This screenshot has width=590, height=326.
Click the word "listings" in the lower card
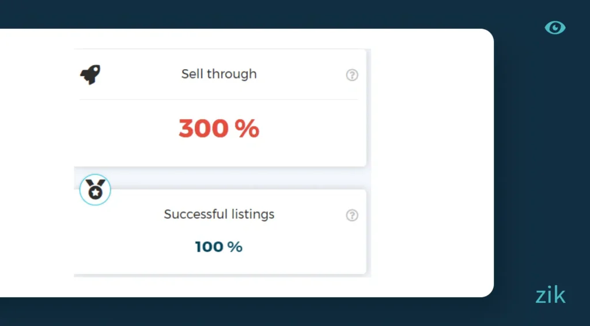click(252, 214)
